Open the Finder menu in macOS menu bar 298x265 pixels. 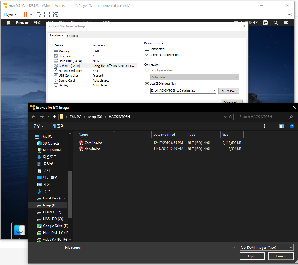click(x=22, y=23)
